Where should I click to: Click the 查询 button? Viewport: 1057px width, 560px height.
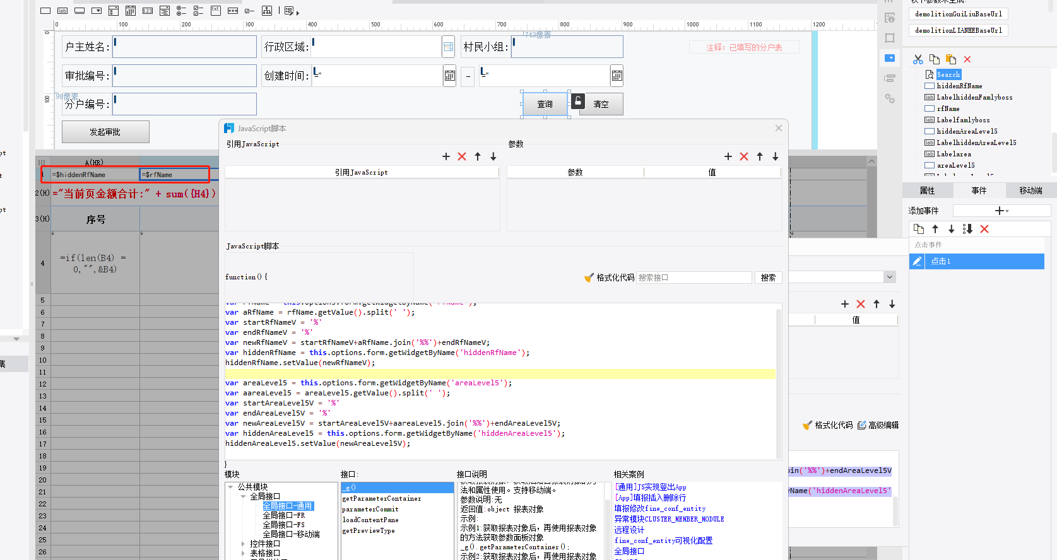(545, 104)
